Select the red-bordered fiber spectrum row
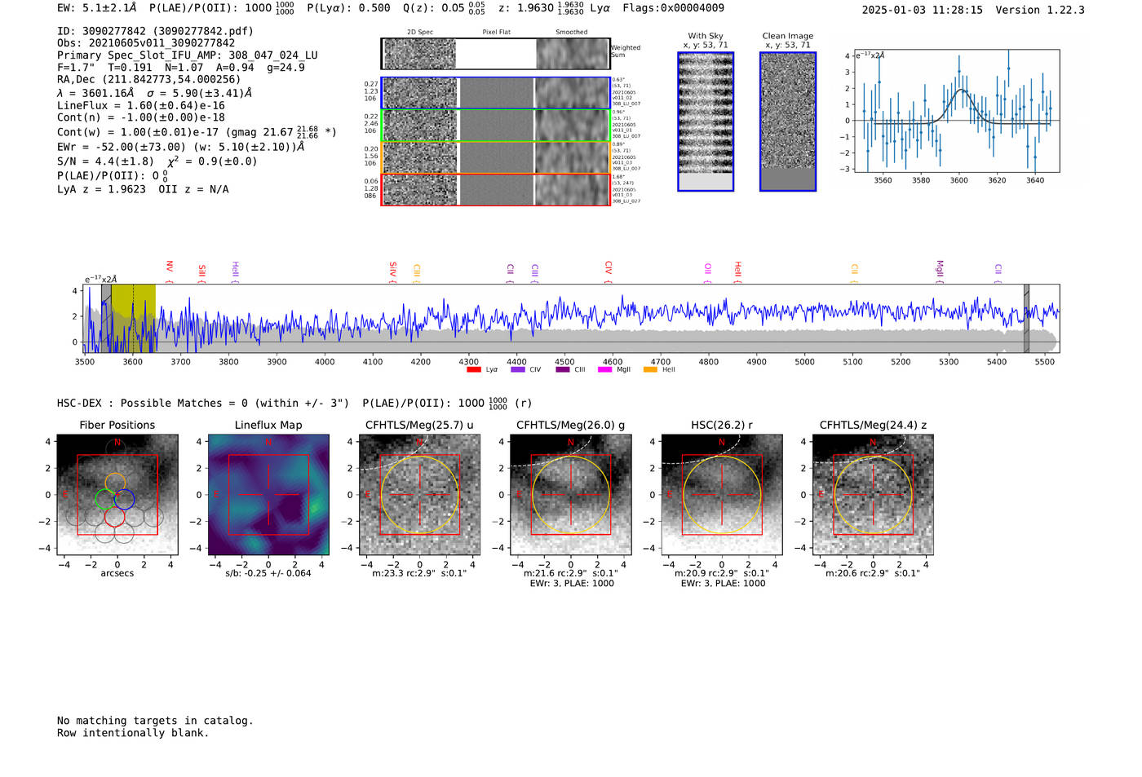This screenshot has width=1142, height=777. click(x=495, y=189)
